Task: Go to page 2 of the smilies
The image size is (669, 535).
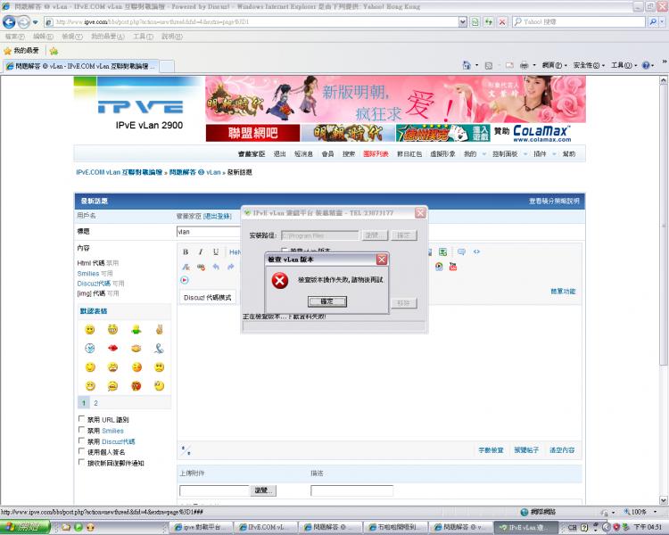Action: pos(95,403)
